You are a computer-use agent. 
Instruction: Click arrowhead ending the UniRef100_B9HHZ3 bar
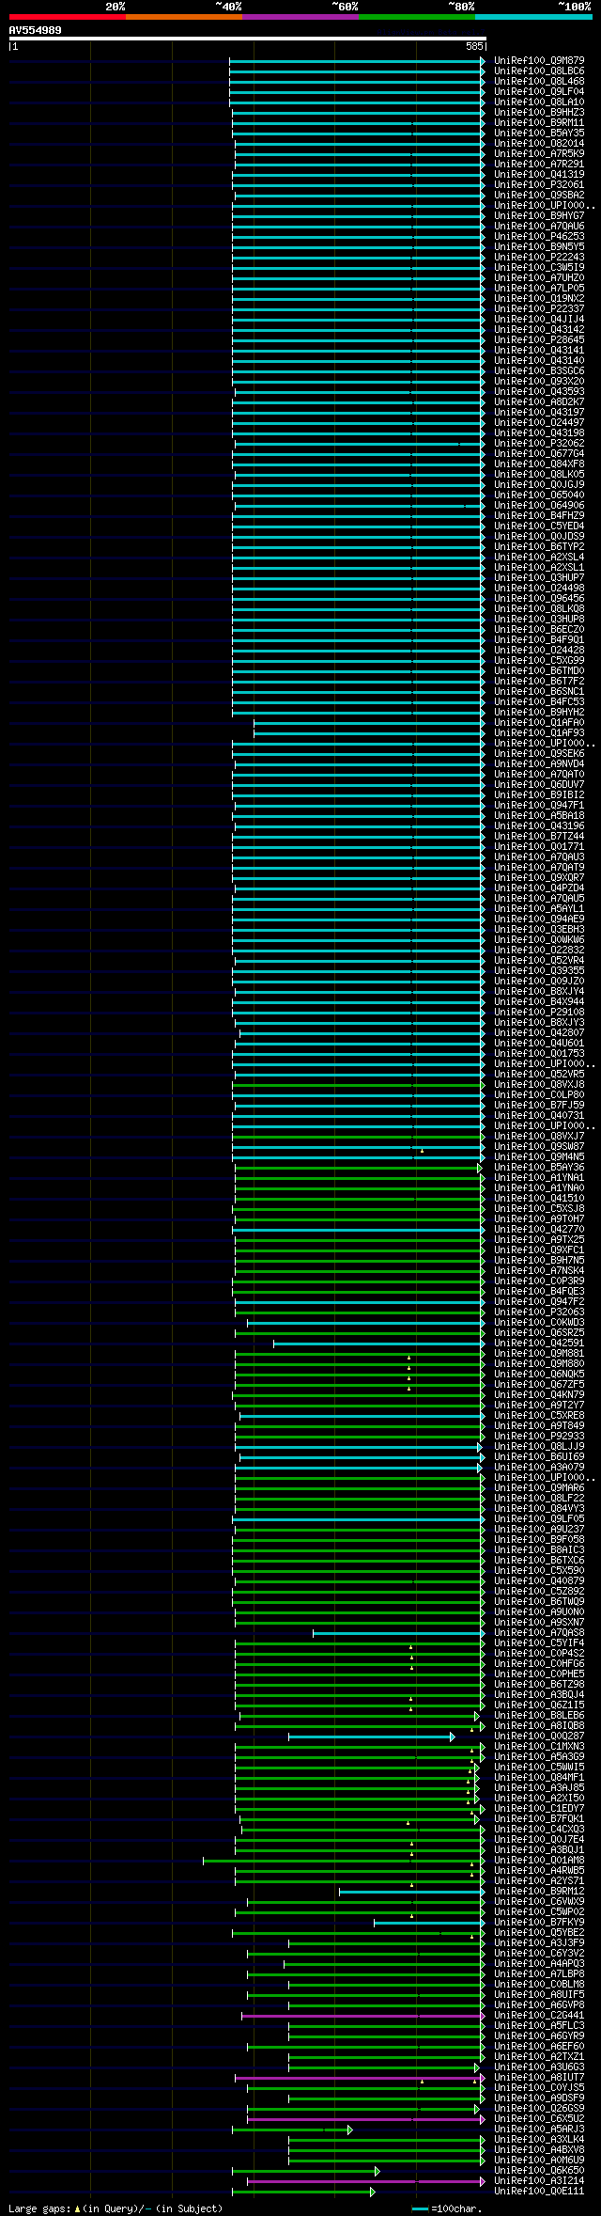pyautogui.click(x=483, y=113)
